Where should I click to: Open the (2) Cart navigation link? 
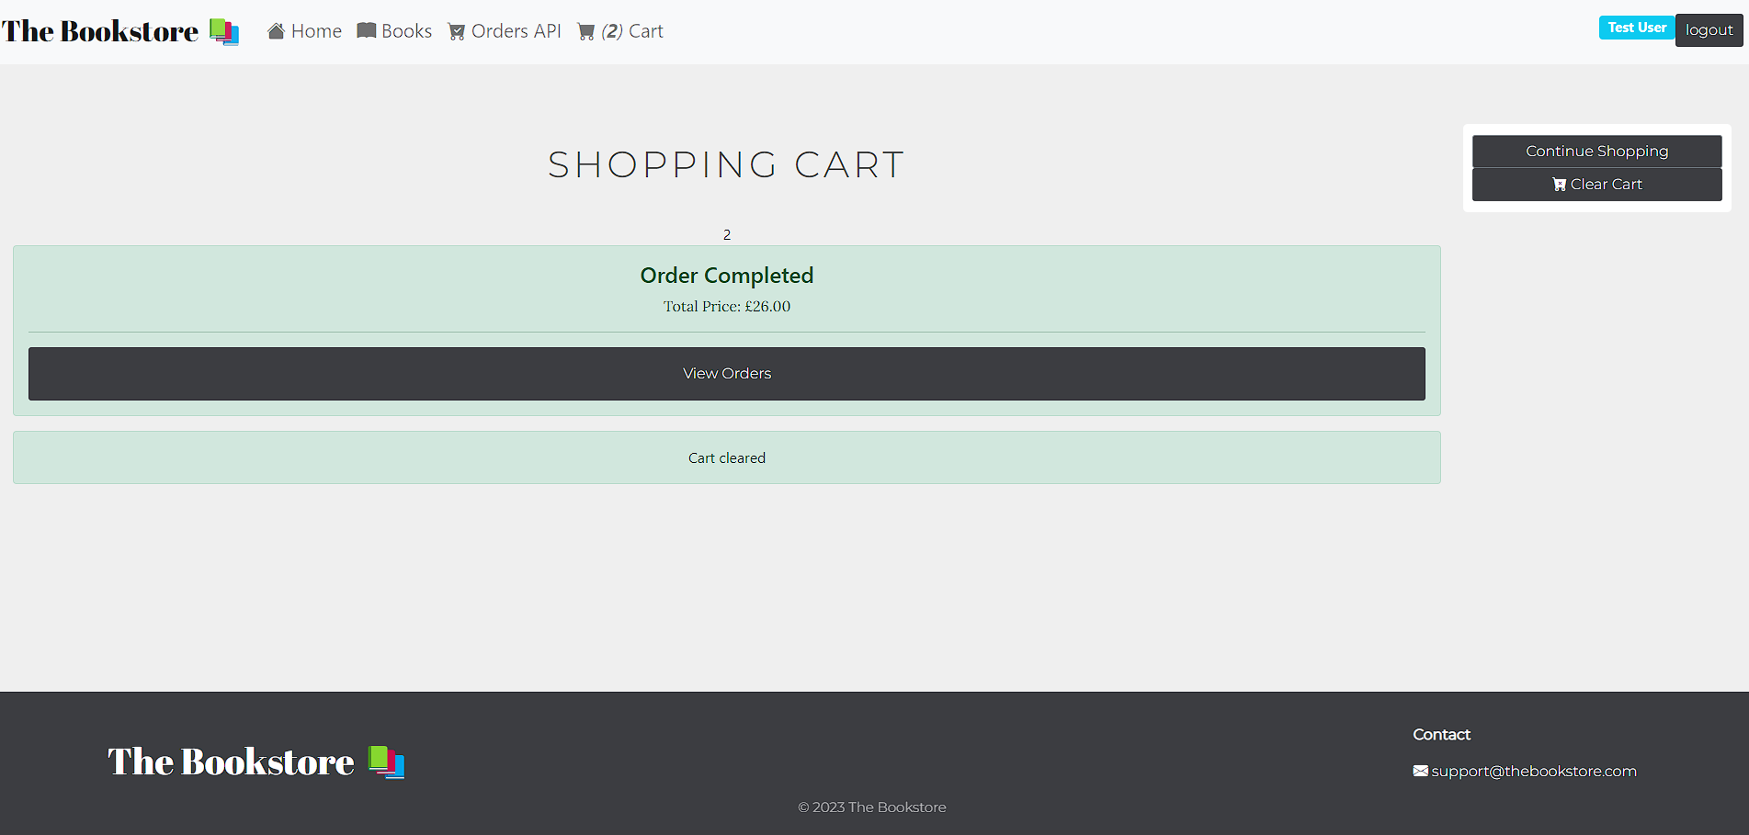tap(620, 31)
